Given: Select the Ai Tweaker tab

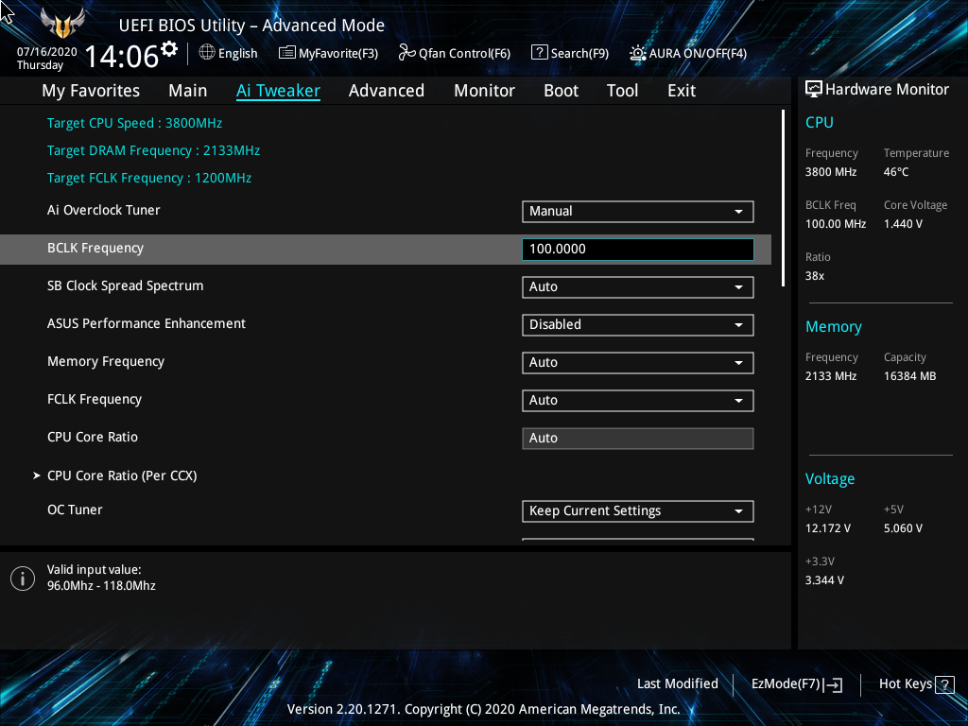Looking at the screenshot, I should point(278,91).
